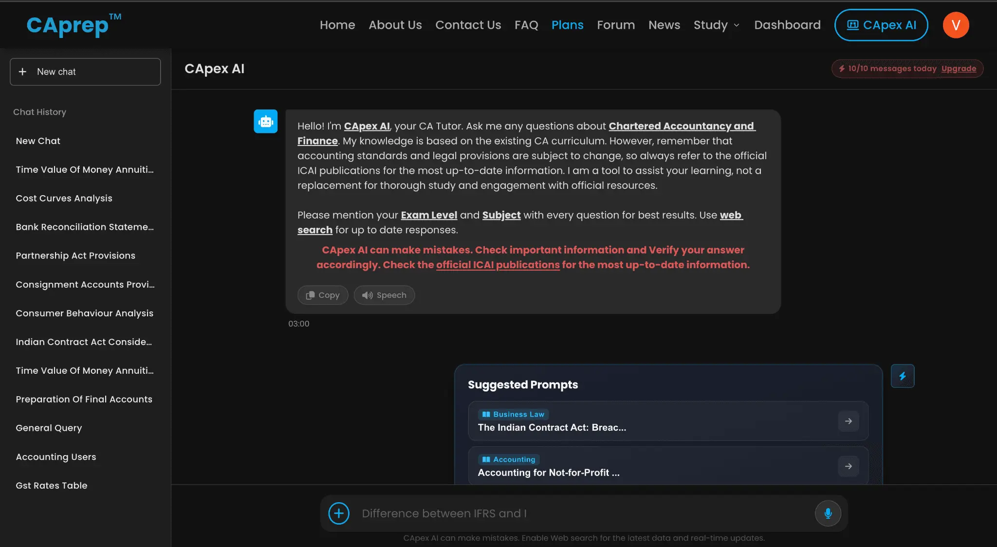Open the FAQ page
The image size is (997, 547).
(526, 25)
